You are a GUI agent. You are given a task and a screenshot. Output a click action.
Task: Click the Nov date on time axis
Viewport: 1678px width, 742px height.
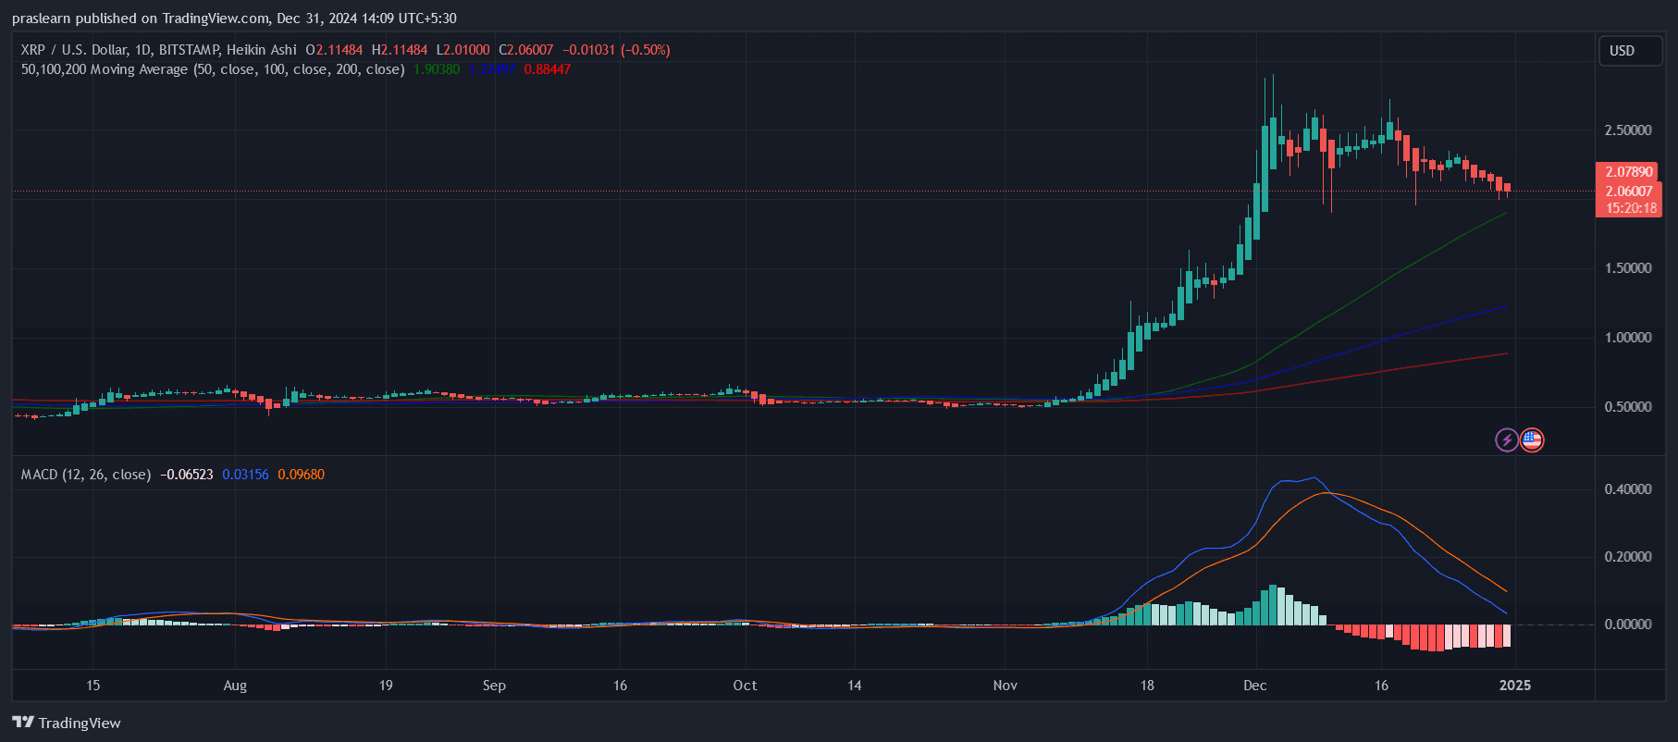[x=1005, y=686]
